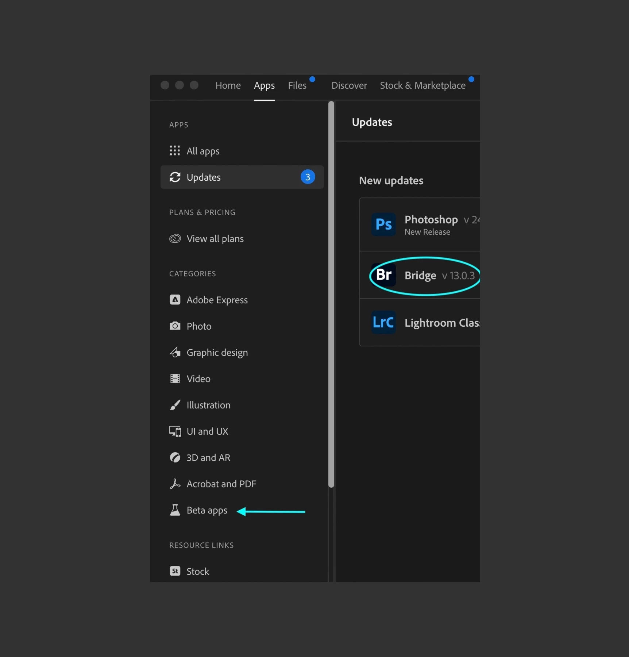
Task: Open the Acrobat and PDF category
Action: point(242,484)
